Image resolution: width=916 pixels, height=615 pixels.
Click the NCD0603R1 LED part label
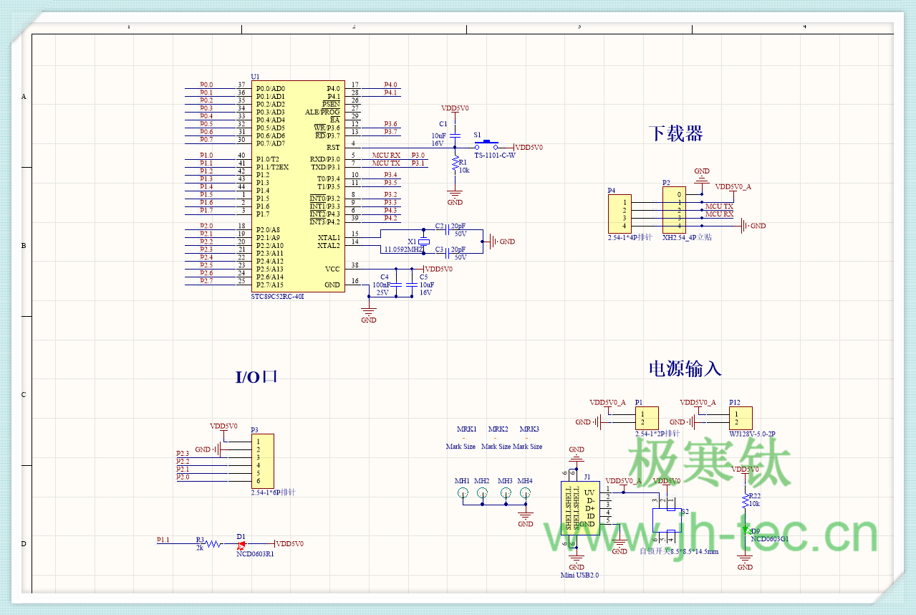click(255, 554)
